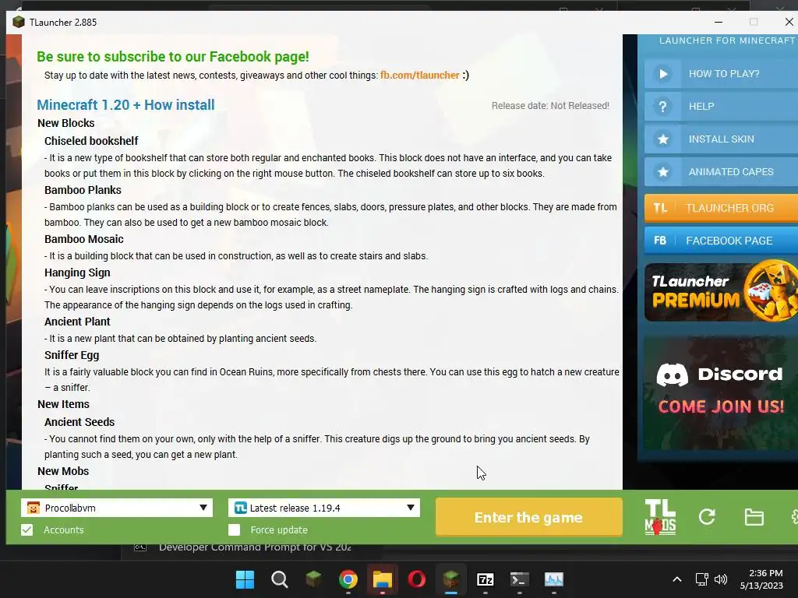
Task: Open Minecraft 1.20 + How install heading link
Action: tap(125, 105)
